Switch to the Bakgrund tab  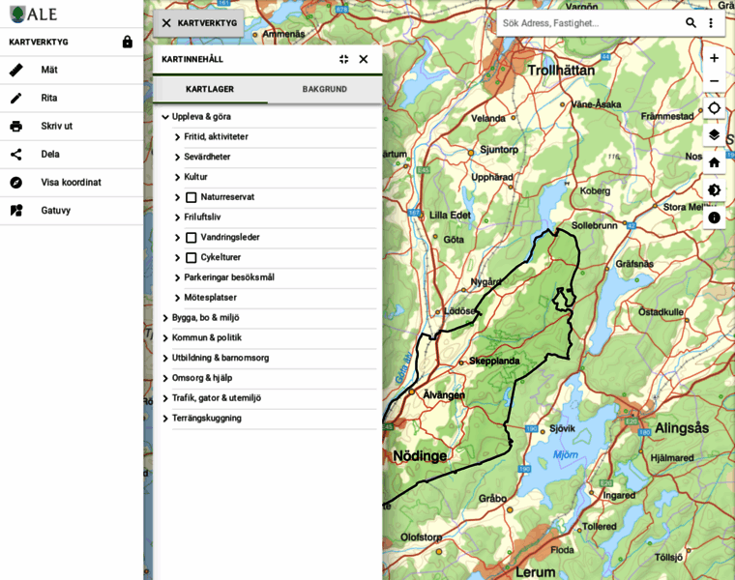point(325,89)
